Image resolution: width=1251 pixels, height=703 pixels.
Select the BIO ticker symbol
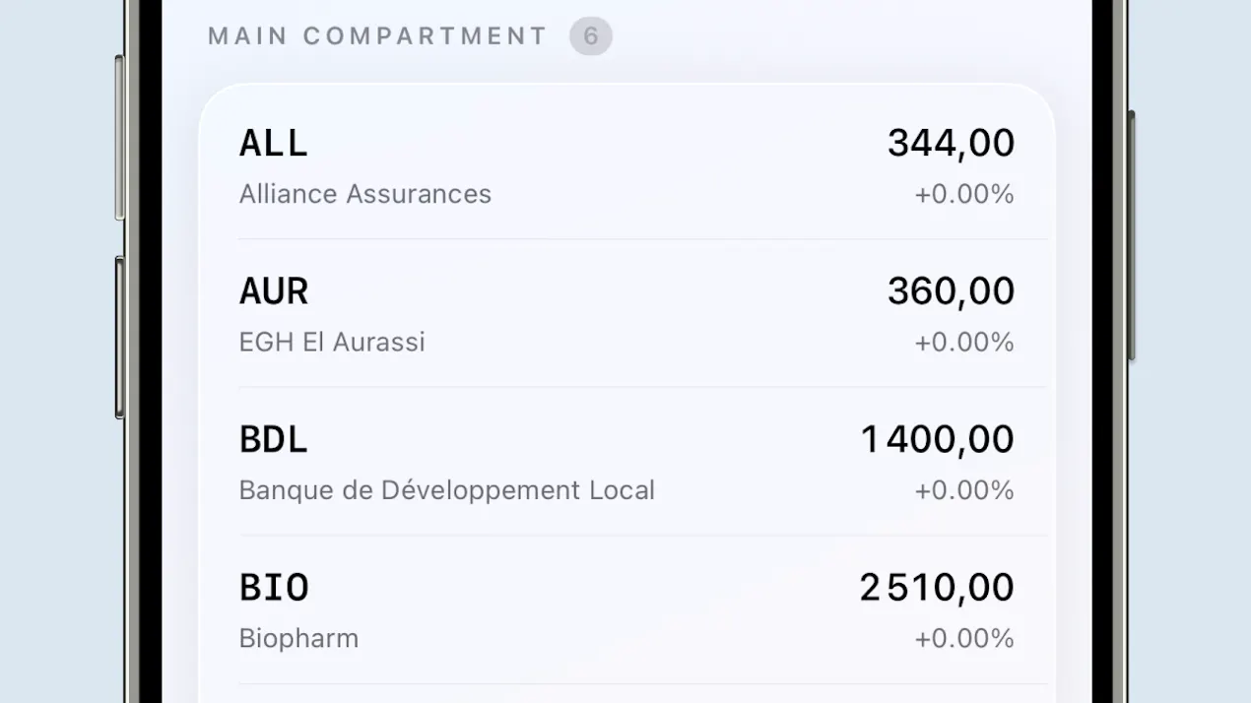(274, 588)
